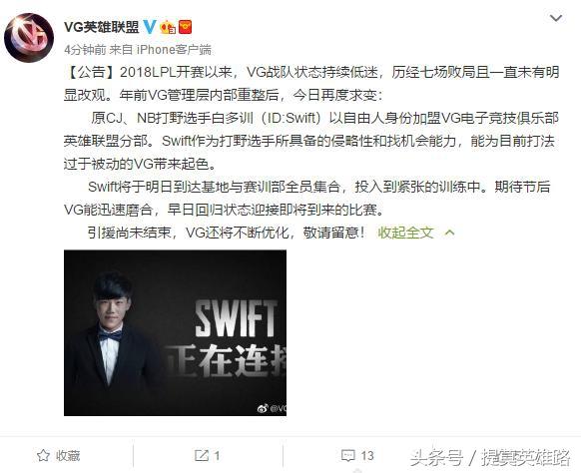Click the iPhone客户端 source link

(x=174, y=49)
